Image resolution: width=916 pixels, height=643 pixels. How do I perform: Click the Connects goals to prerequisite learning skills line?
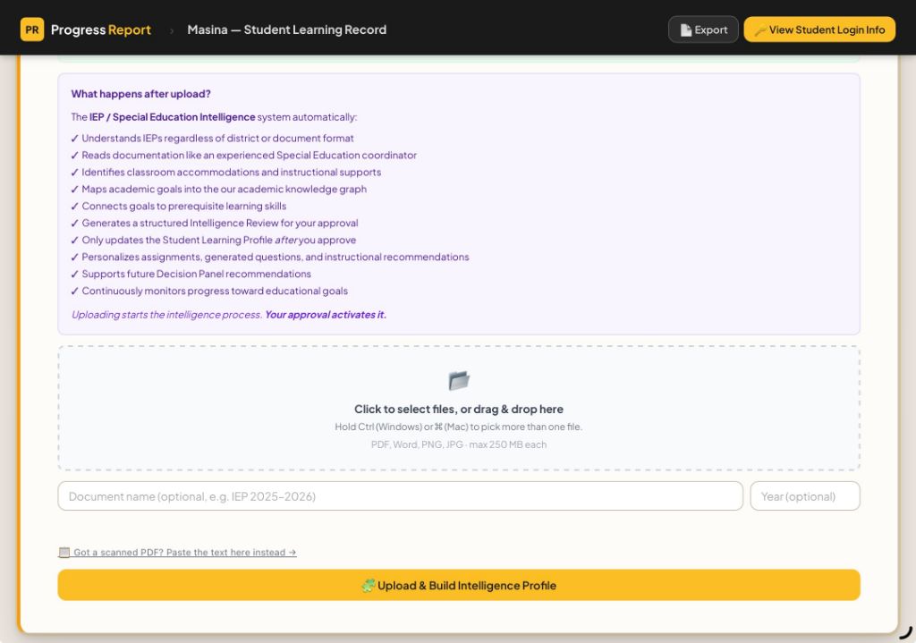tap(179, 207)
